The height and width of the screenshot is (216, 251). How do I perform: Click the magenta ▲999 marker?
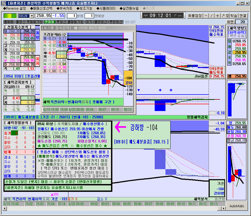[x=55, y=194]
